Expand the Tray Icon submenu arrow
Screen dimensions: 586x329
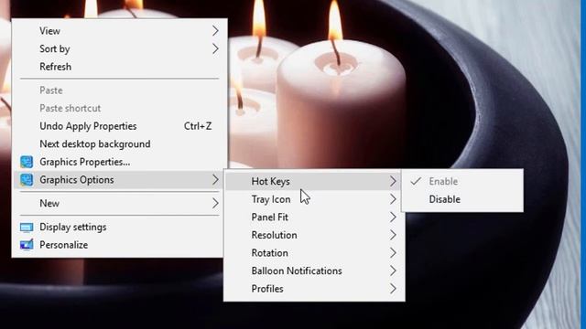pyautogui.click(x=393, y=199)
